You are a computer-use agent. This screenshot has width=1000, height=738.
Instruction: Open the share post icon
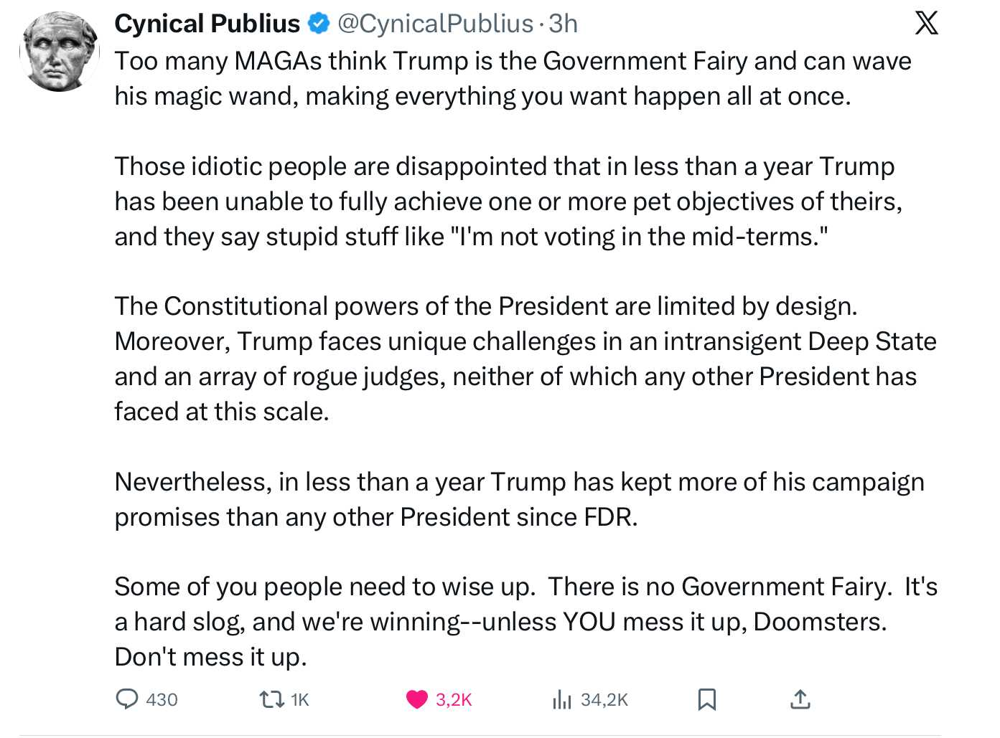(800, 699)
